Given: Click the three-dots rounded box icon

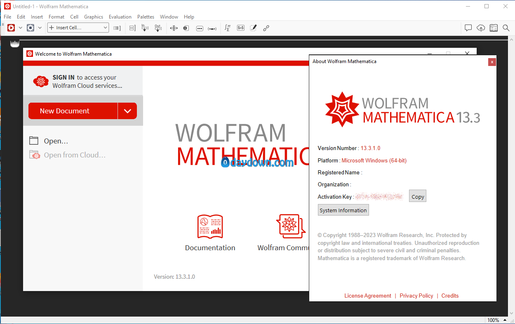Looking at the screenshot, I should tap(200, 28).
